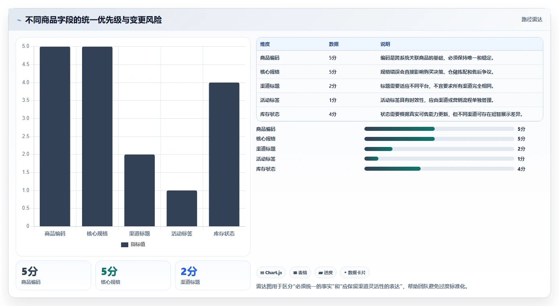Click the 2.5 y-axis tick label
This screenshot has height=306, width=559.
pos(26,136)
